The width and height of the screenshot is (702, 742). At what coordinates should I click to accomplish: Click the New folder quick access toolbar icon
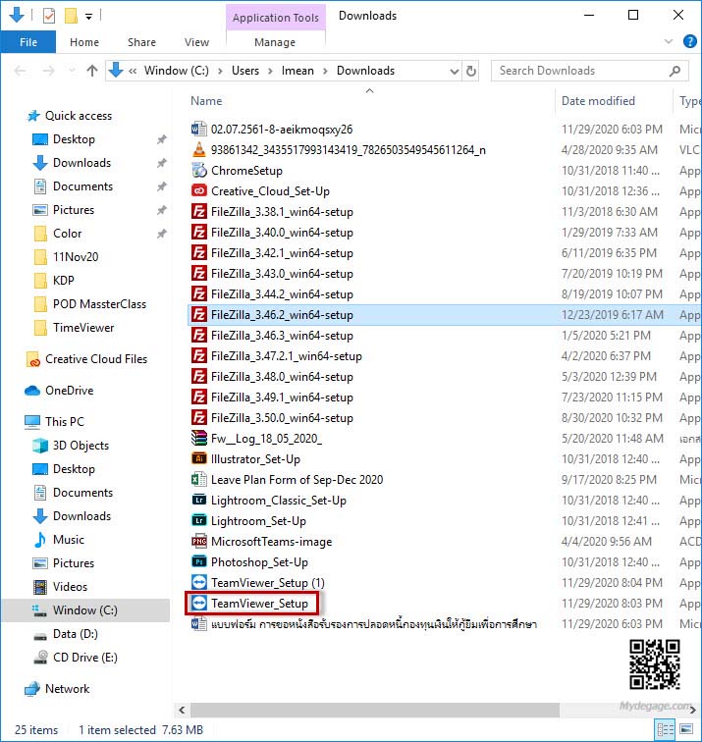click(71, 16)
